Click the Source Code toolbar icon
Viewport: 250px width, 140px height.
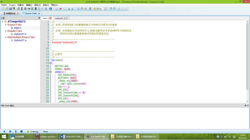[42, 9]
